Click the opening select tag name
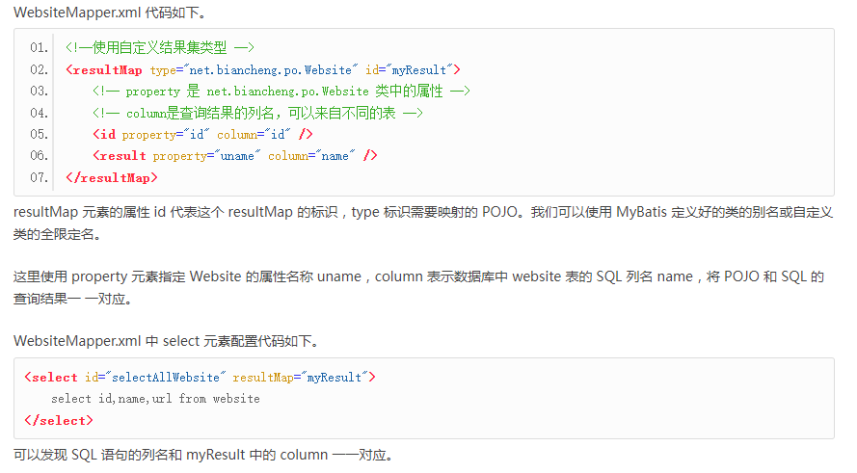857x473 pixels. [x=53, y=377]
